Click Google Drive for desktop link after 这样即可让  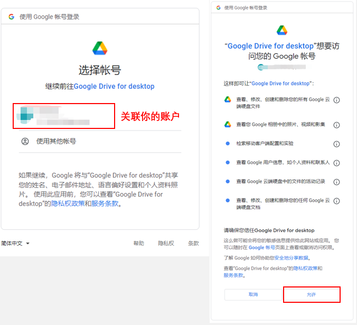click(x=280, y=83)
